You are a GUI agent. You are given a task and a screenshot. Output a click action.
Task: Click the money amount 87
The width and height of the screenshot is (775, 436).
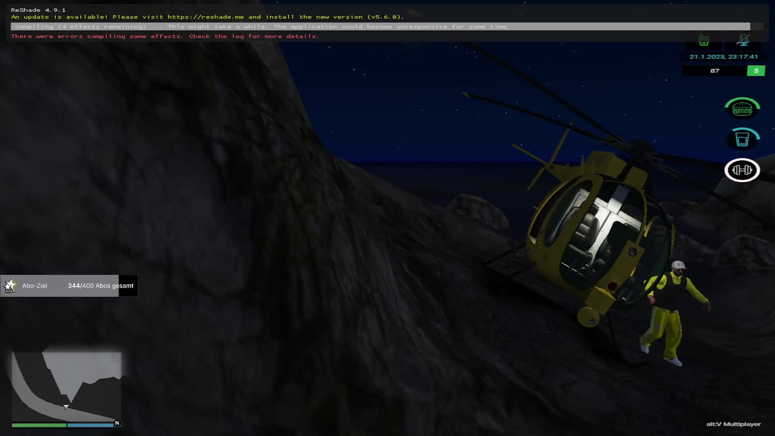coord(715,71)
